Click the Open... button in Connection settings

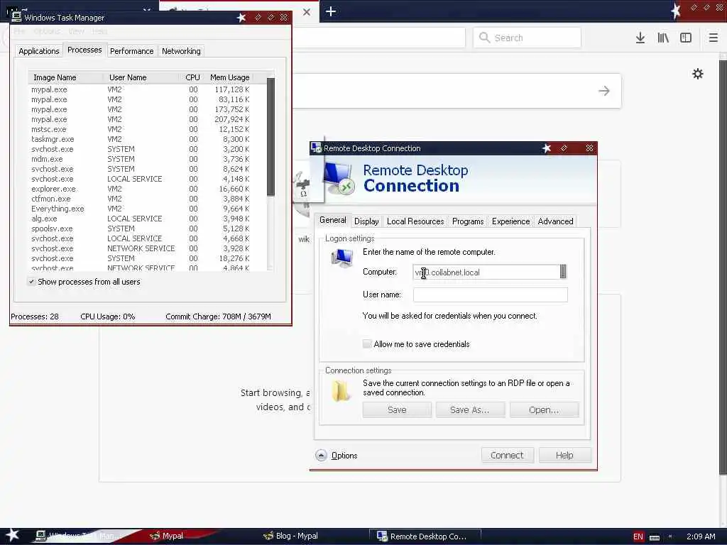[544, 409]
